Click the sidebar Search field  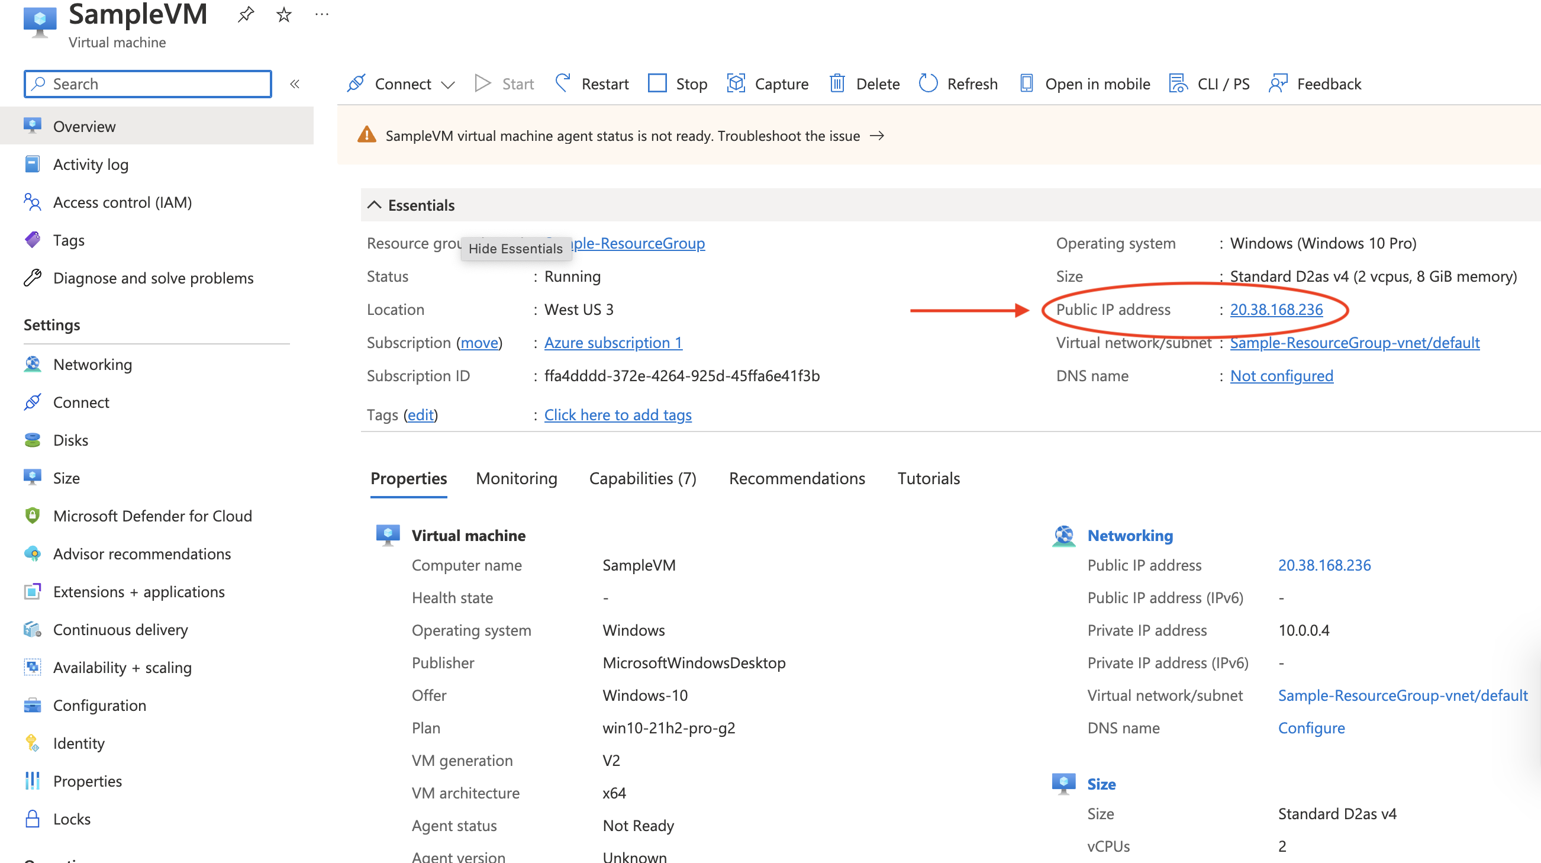[x=147, y=84]
